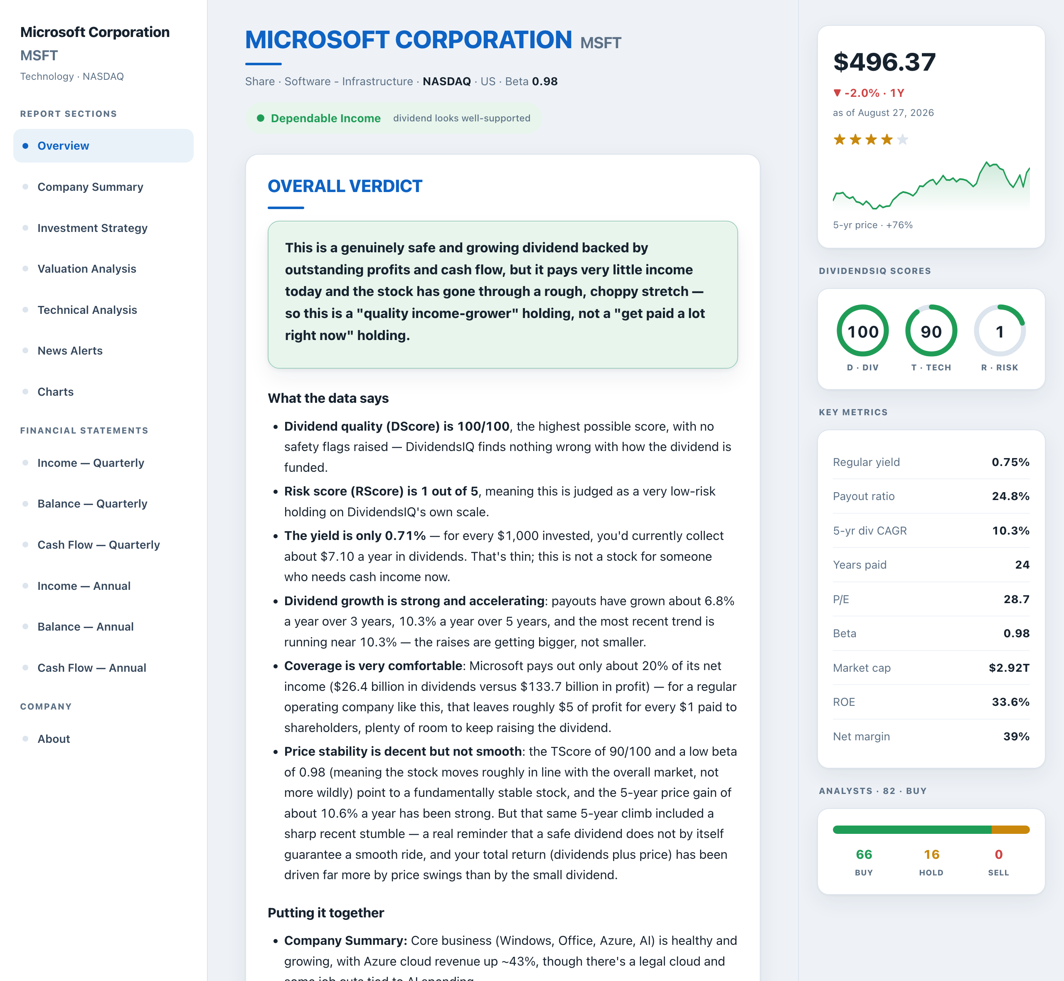
Task: Click the 16 HOLD analyst count
Action: click(931, 862)
